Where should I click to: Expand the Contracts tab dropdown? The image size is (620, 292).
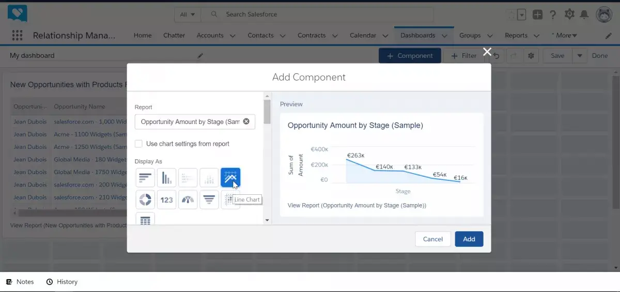[335, 36]
